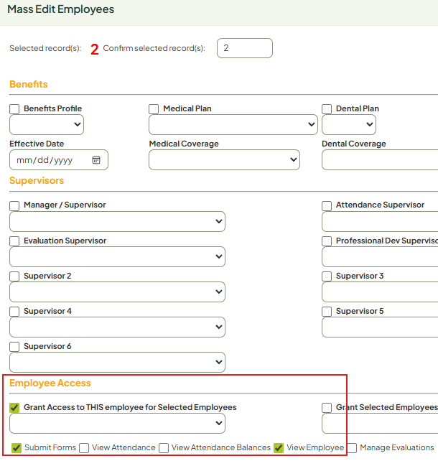This screenshot has height=461, width=438.
Task: Uncheck the Submit Forms permission
Action: (x=17, y=448)
